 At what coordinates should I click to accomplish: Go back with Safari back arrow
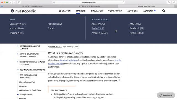11,2
